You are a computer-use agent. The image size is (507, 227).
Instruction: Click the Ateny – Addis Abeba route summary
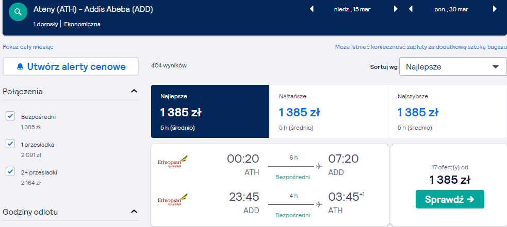tap(93, 10)
